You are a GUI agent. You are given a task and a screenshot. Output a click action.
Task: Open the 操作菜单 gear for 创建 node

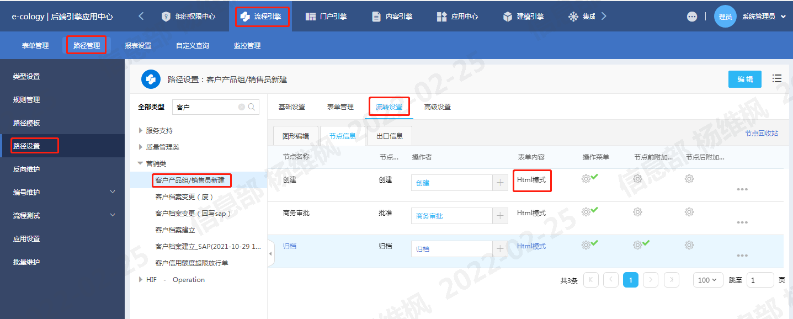[x=587, y=178]
